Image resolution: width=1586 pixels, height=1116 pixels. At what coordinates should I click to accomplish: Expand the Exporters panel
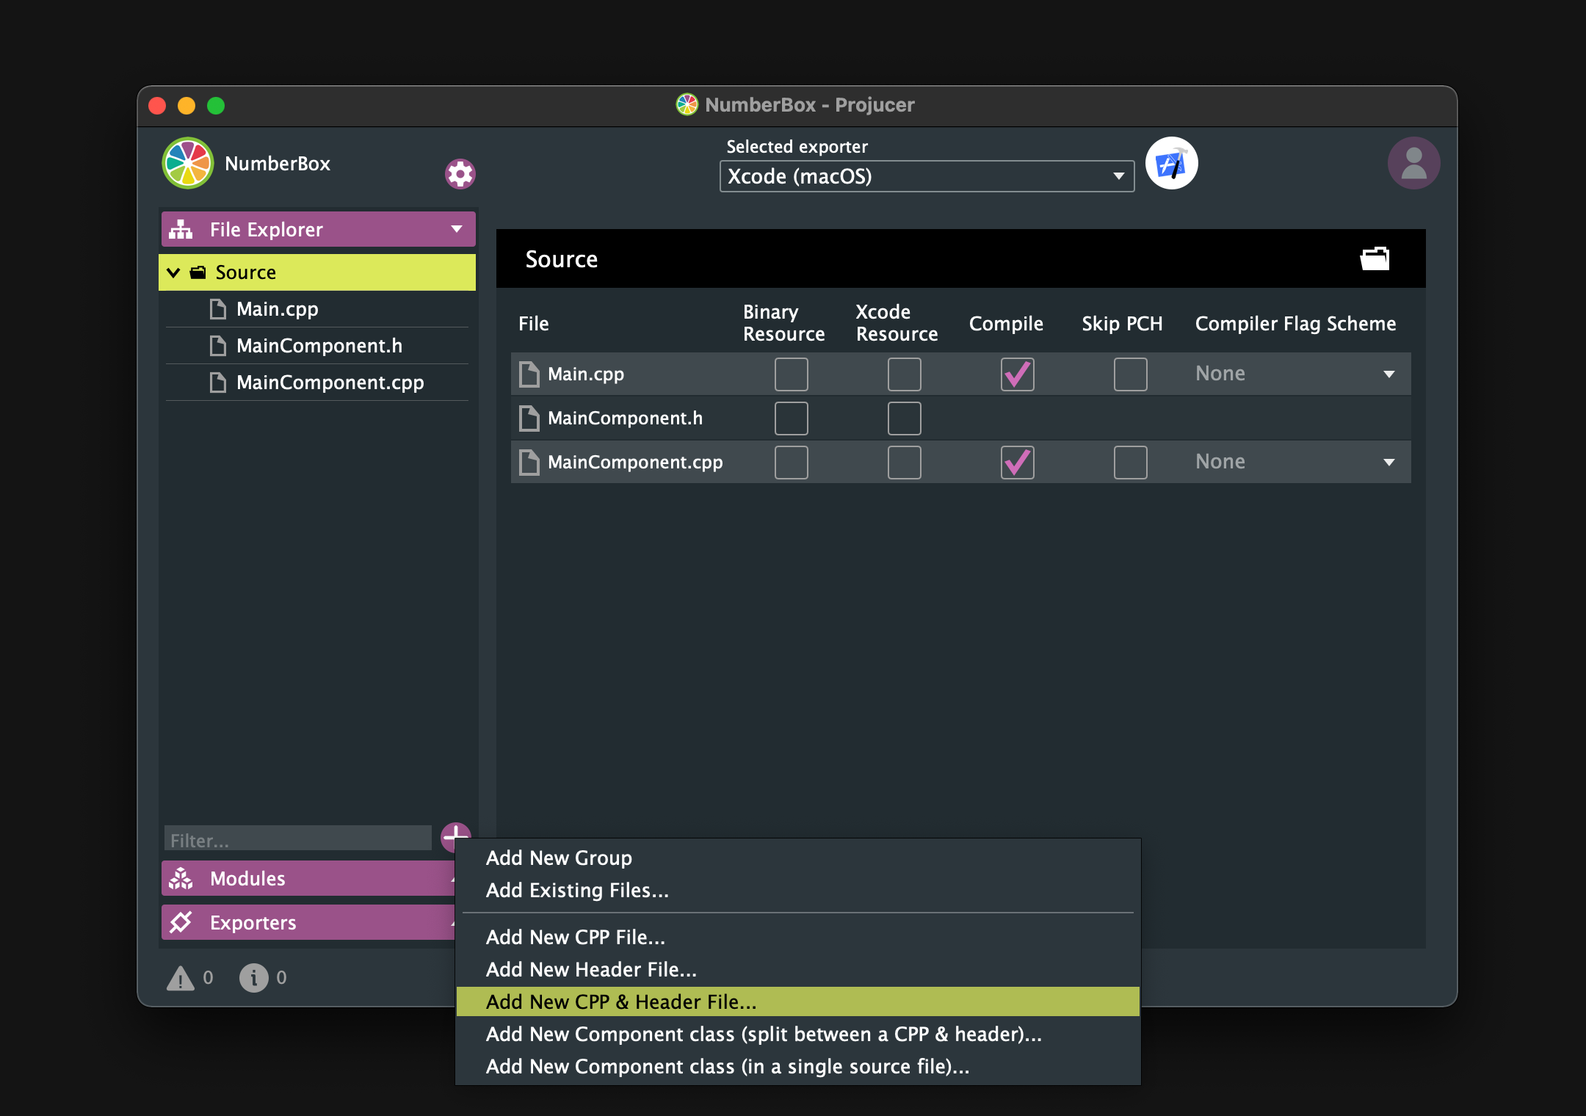click(308, 922)
